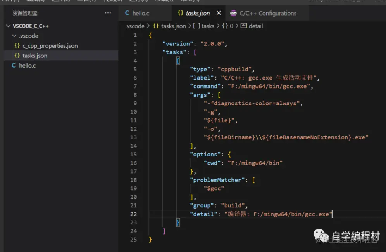Click the "cppbuild" type value
Viewport: 386px width, 252px height.
pos(234,69)
